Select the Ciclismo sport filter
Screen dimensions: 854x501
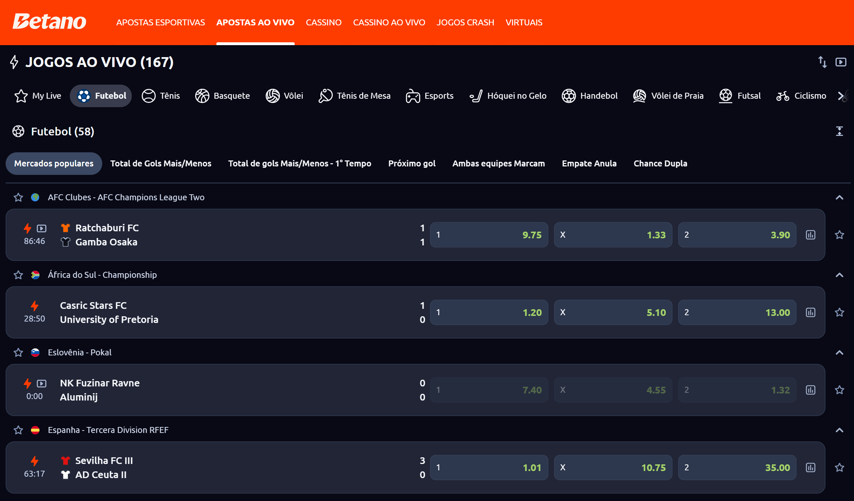[x=801, y=96]
